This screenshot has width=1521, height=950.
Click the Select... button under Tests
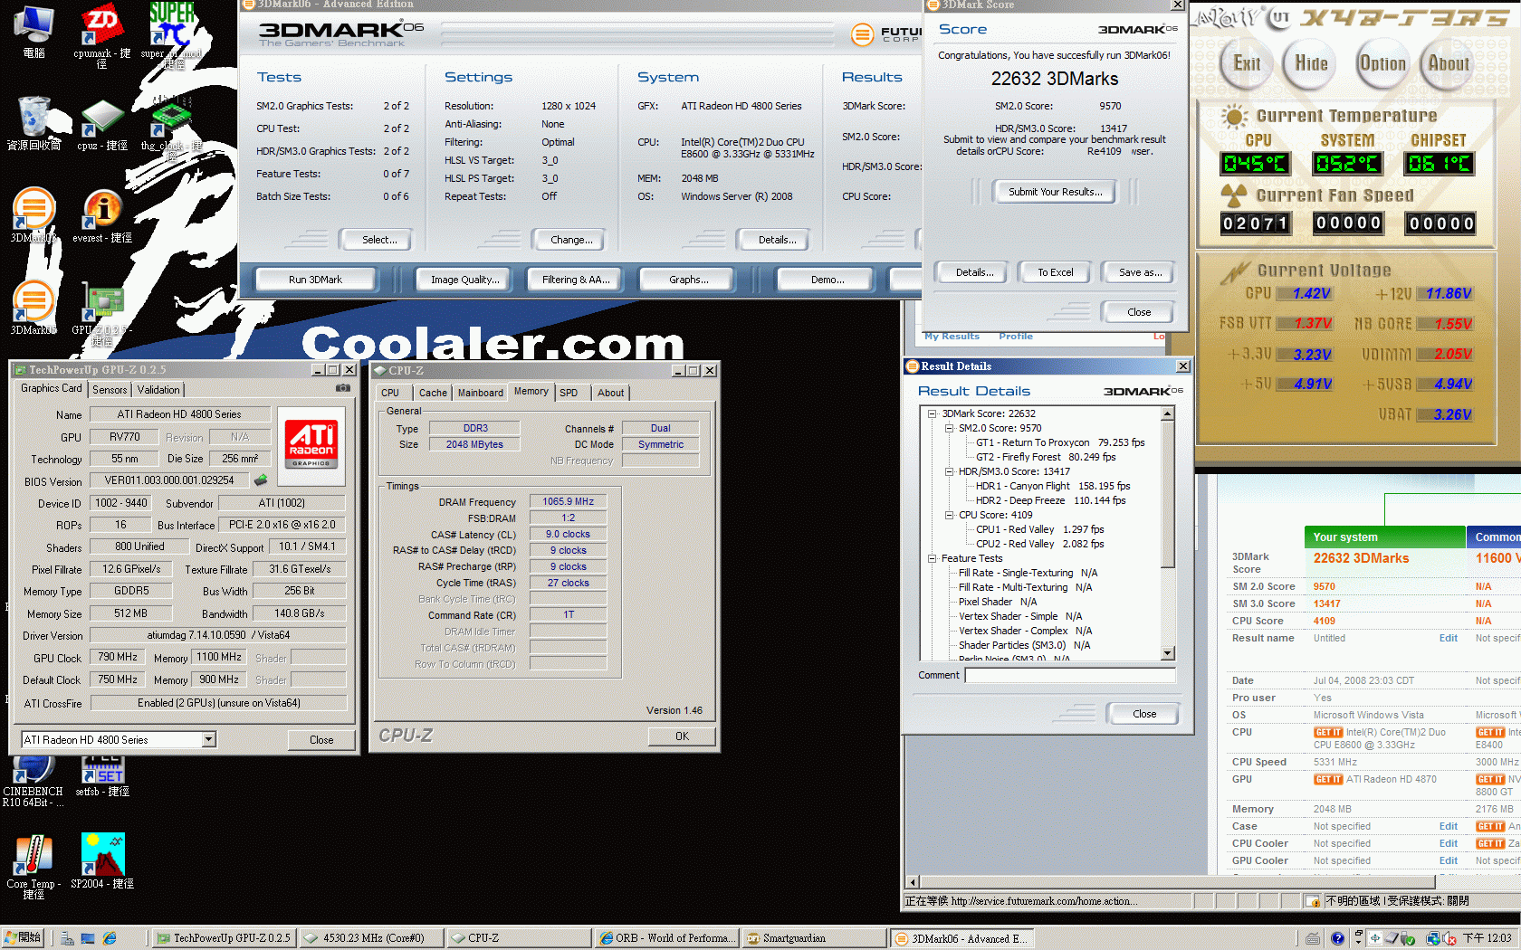[x=379, y=240]
